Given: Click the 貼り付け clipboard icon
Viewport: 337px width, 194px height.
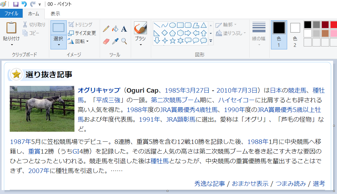Looking at the screenshot, I should [x=11, y=28].
